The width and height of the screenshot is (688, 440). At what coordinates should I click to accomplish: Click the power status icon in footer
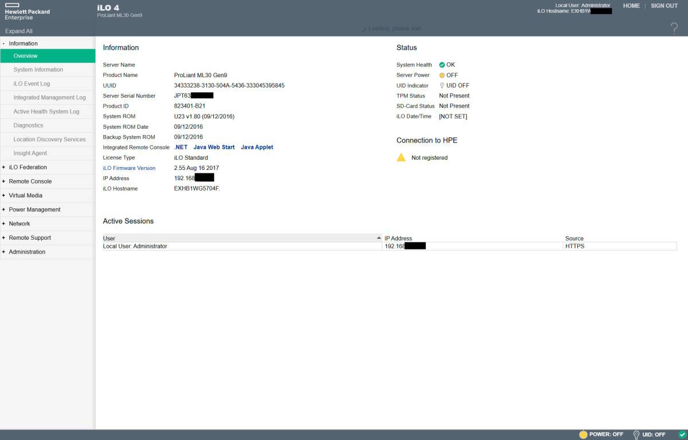583,434
